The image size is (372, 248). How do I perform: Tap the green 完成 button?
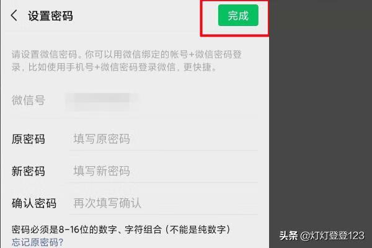238,15
